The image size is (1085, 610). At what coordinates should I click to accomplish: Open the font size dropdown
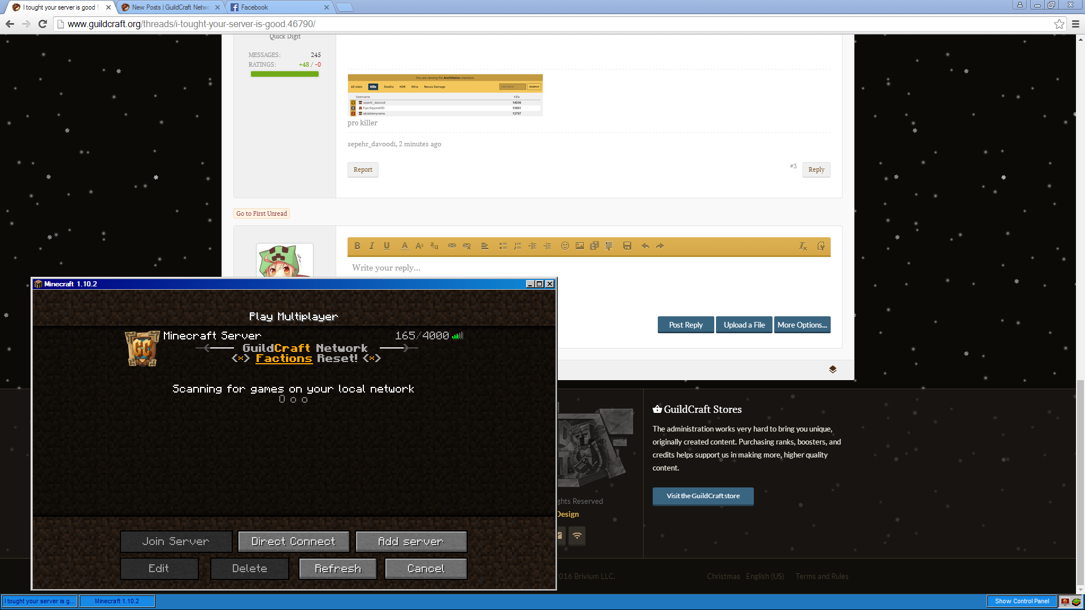point(419,246)
